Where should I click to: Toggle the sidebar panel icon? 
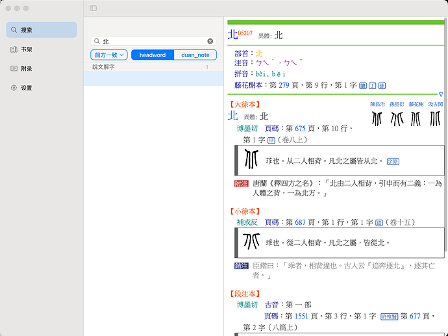pos(93,8)
